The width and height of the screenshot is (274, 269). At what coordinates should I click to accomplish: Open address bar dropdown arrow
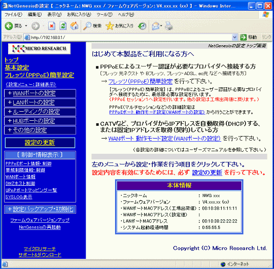234,37
